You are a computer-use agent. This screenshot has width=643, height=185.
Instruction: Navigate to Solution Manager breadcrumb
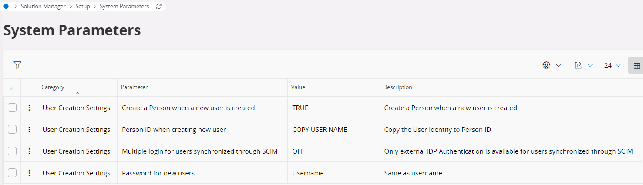tap(43, 7)
